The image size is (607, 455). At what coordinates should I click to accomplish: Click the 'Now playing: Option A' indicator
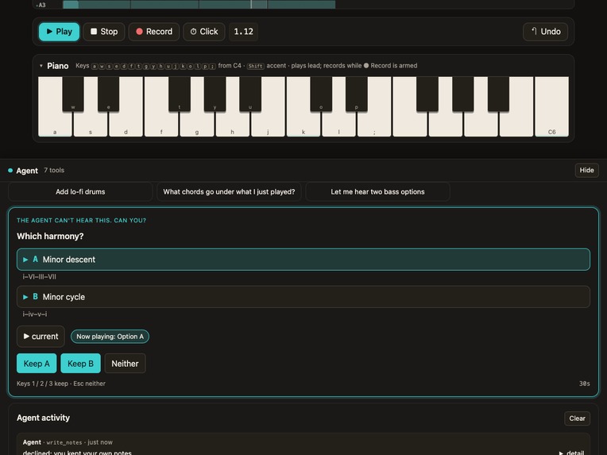[110, 337]
